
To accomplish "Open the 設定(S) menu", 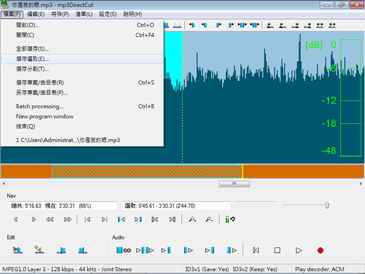I will coord(108,14).
